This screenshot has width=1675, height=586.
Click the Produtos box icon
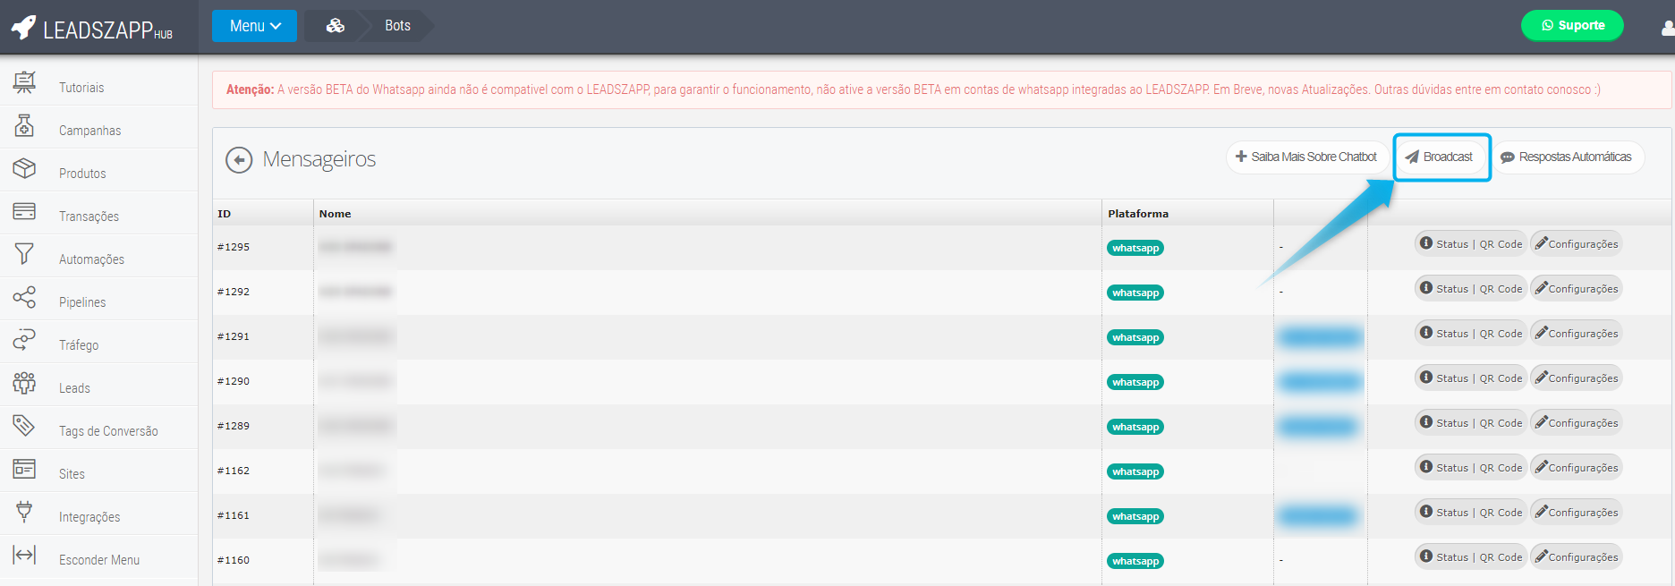(x=24, y=168)
